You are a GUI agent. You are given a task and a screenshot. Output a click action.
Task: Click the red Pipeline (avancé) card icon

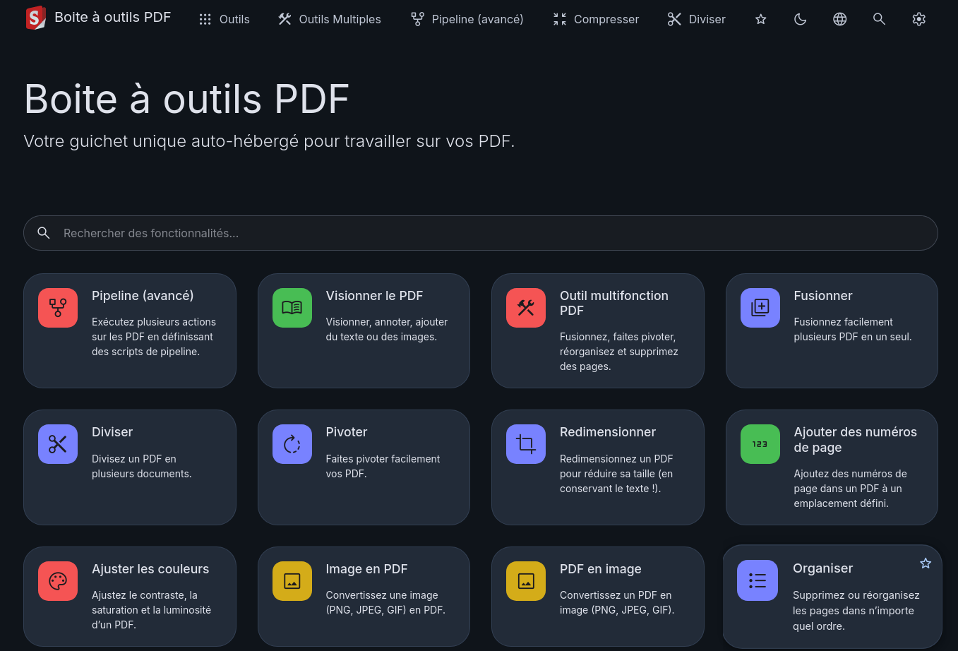coord(58,308)
